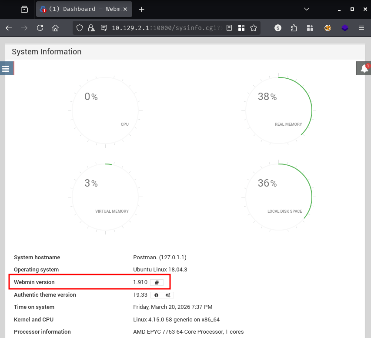
Task: Bookmark this page with the star icon
Action: pos(254,28)
